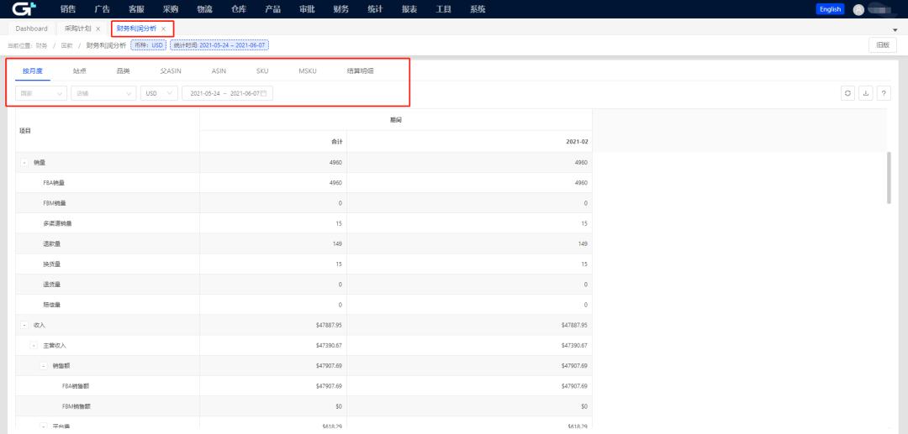
Task: Click the 旧版 old version button
Action: click(879, 45)
